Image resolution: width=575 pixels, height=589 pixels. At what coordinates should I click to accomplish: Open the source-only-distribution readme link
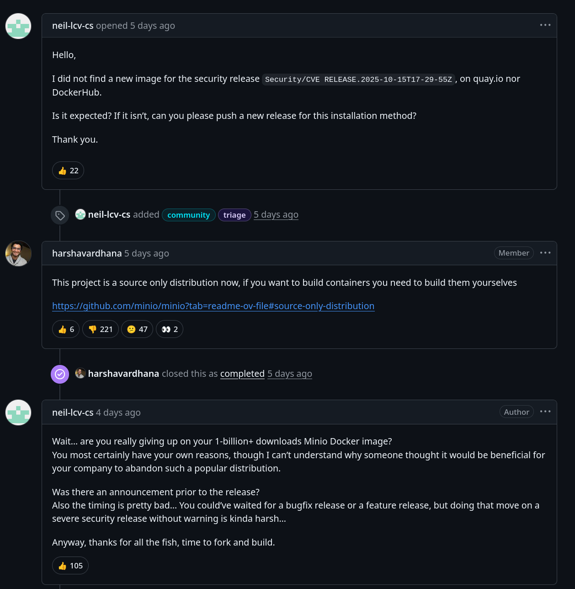pos(213,306)
